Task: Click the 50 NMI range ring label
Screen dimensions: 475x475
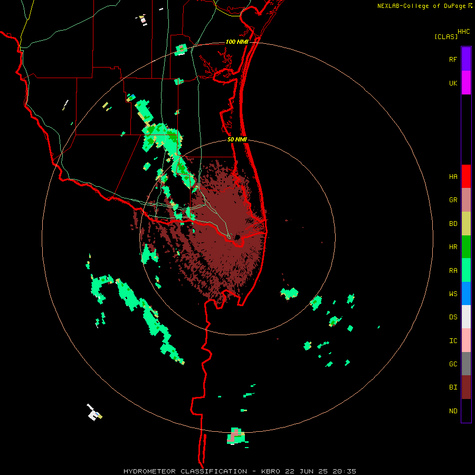Action: pos(237,140)
